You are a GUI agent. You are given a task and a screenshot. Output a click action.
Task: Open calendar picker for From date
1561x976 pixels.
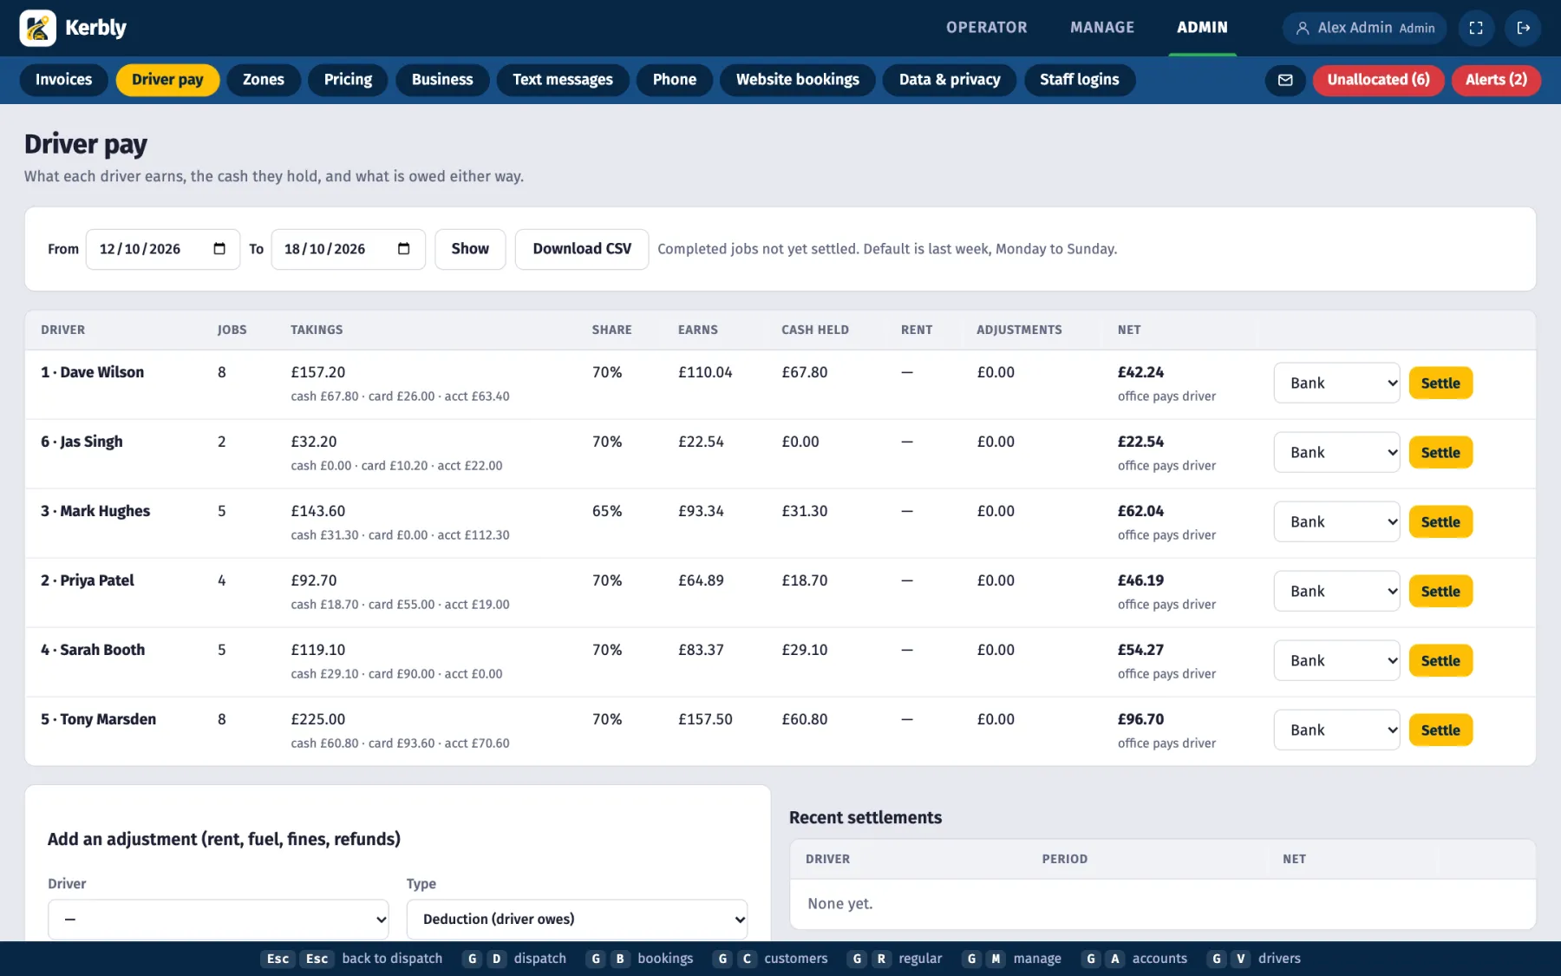(x=219, y=249)
